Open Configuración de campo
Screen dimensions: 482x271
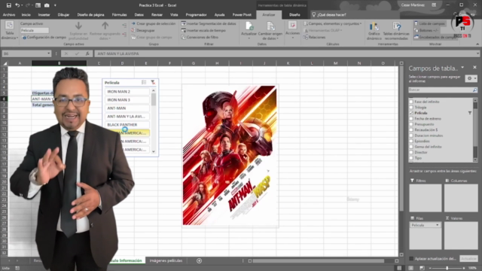click(44, 37)
